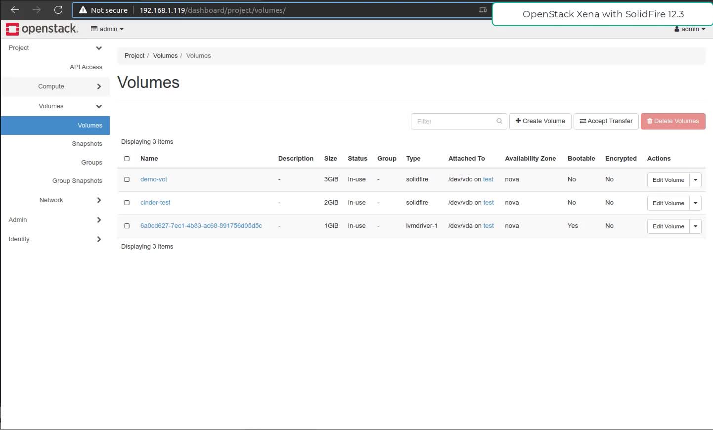Click the search magnifier in Filter box
The image size is (713, 430).
(499, 121)
